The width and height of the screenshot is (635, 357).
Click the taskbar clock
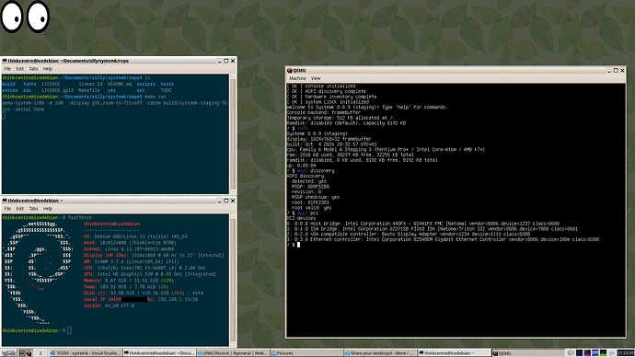pos(625,353)
